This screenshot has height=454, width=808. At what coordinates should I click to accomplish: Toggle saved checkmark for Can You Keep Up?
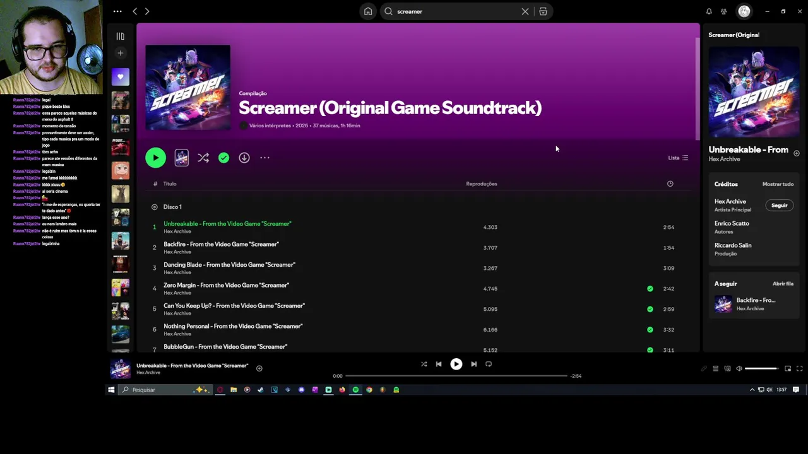[650, 309]
